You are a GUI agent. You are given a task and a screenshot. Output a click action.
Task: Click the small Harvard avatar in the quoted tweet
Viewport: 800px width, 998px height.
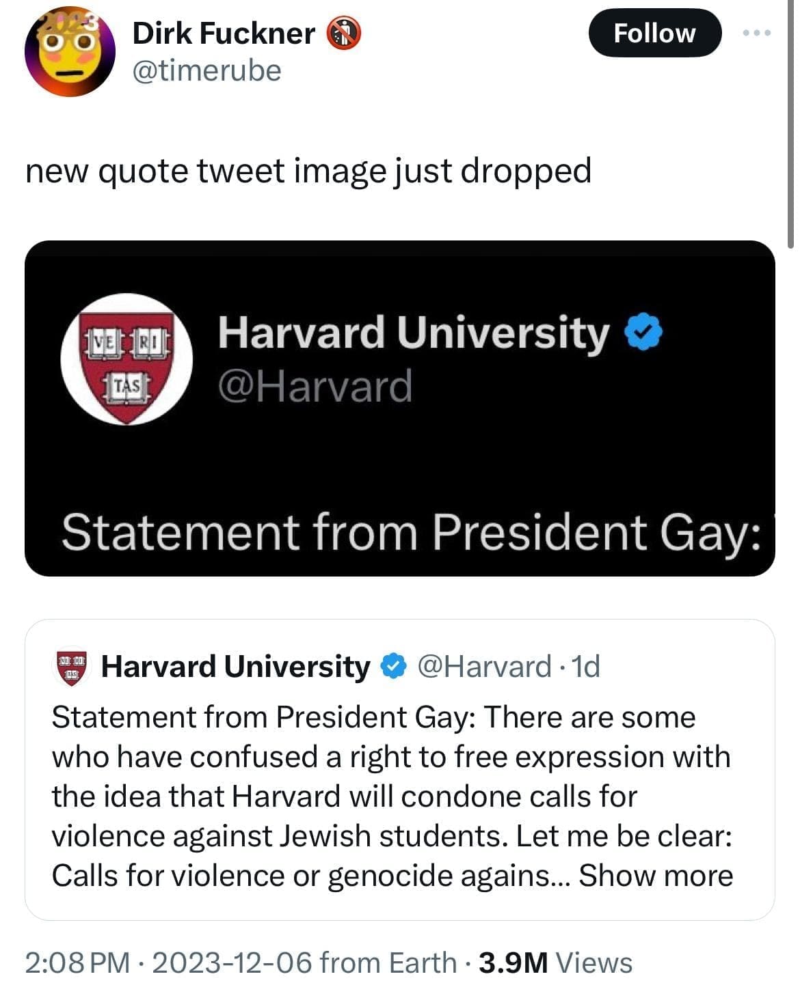pos(71,666)
